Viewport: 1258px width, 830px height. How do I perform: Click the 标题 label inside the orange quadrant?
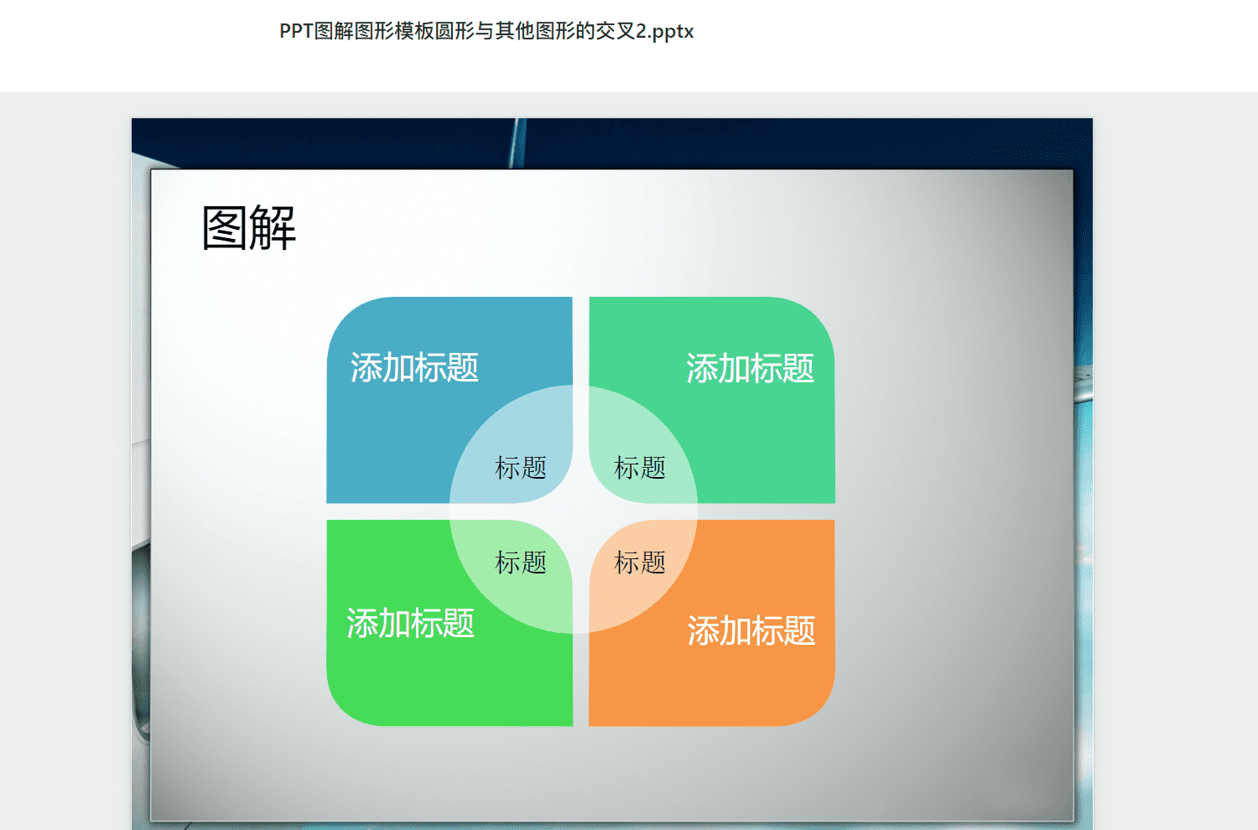640,563
